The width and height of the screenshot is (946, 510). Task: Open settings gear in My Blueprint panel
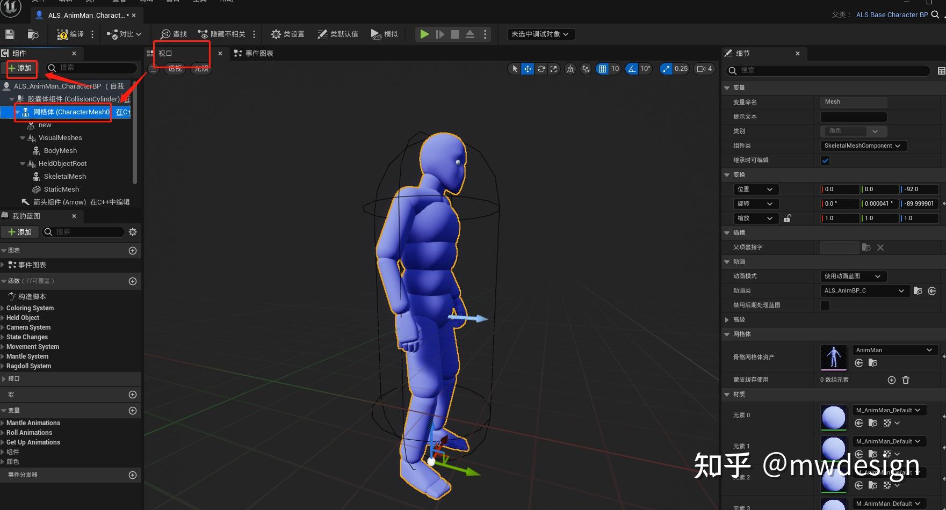(133, 232)
